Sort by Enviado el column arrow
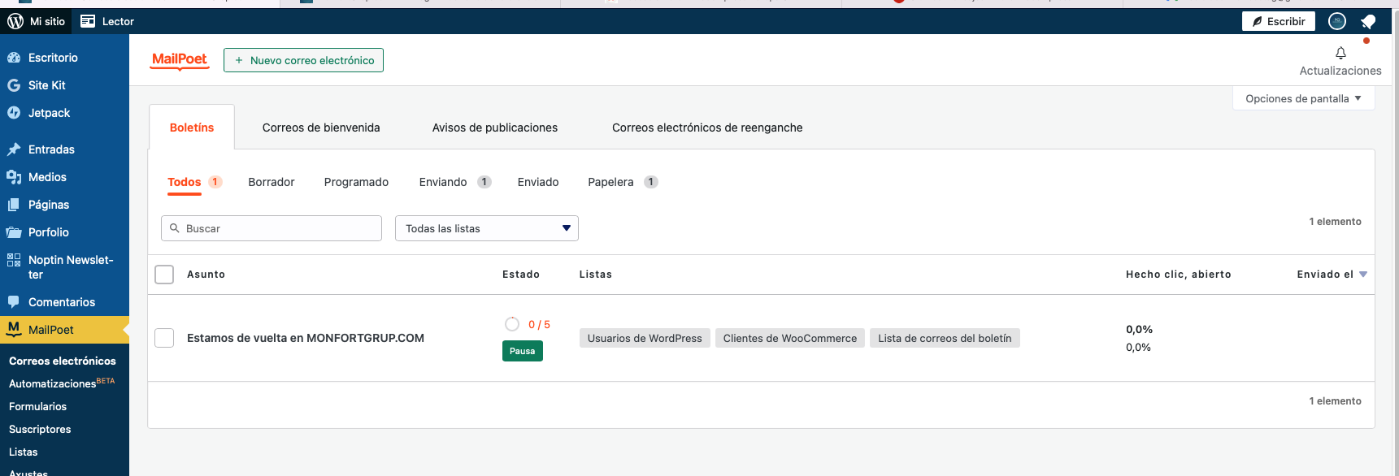Screen dimensions: 1399x476 pyautogui.click(x=1363, y=275)
